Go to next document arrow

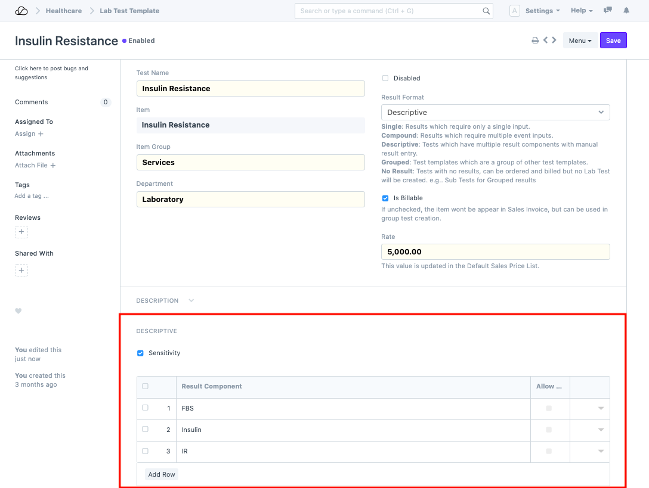(554, 41)
